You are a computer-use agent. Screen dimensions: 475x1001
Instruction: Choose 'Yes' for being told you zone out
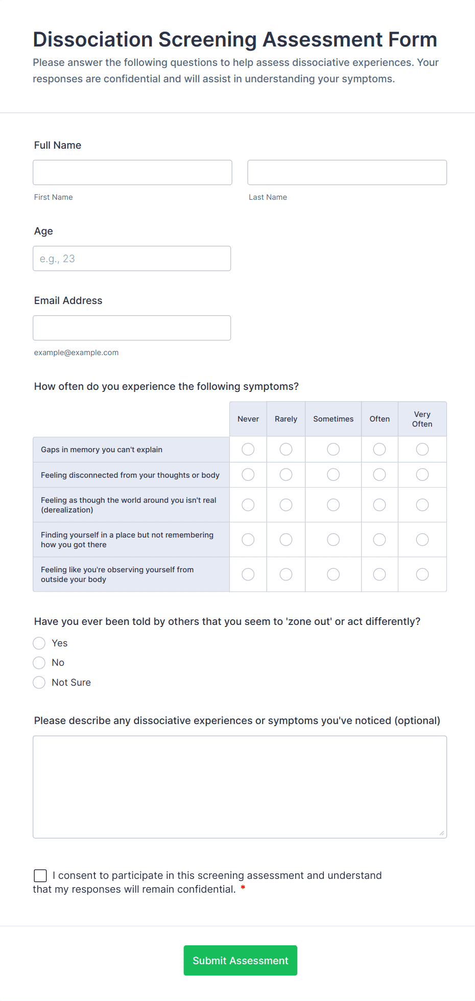point(39,643)
